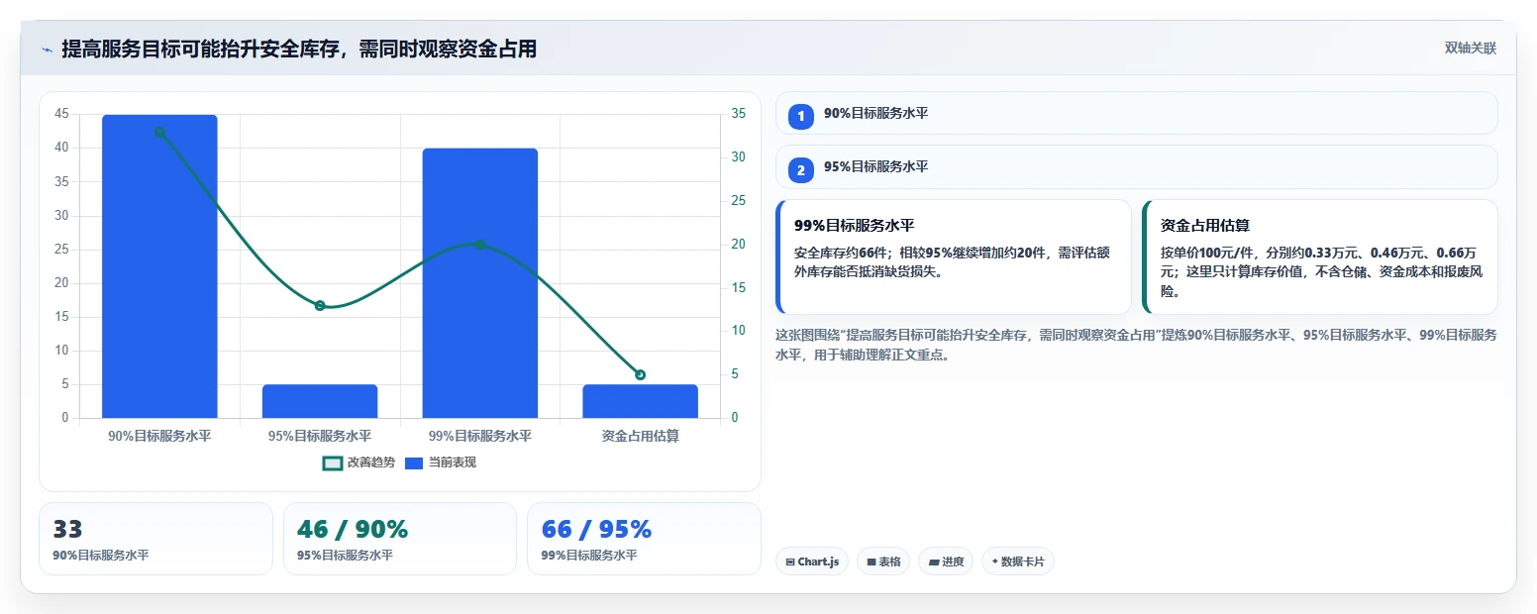Select the blue bar for 99%目标服务水平
Viewport: 1537px width, 614px height.
point(479,283)
